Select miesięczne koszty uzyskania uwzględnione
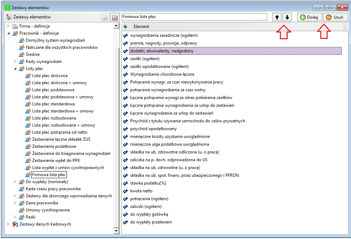Screen dimensions: 351x239 click(x=170, y=136)
